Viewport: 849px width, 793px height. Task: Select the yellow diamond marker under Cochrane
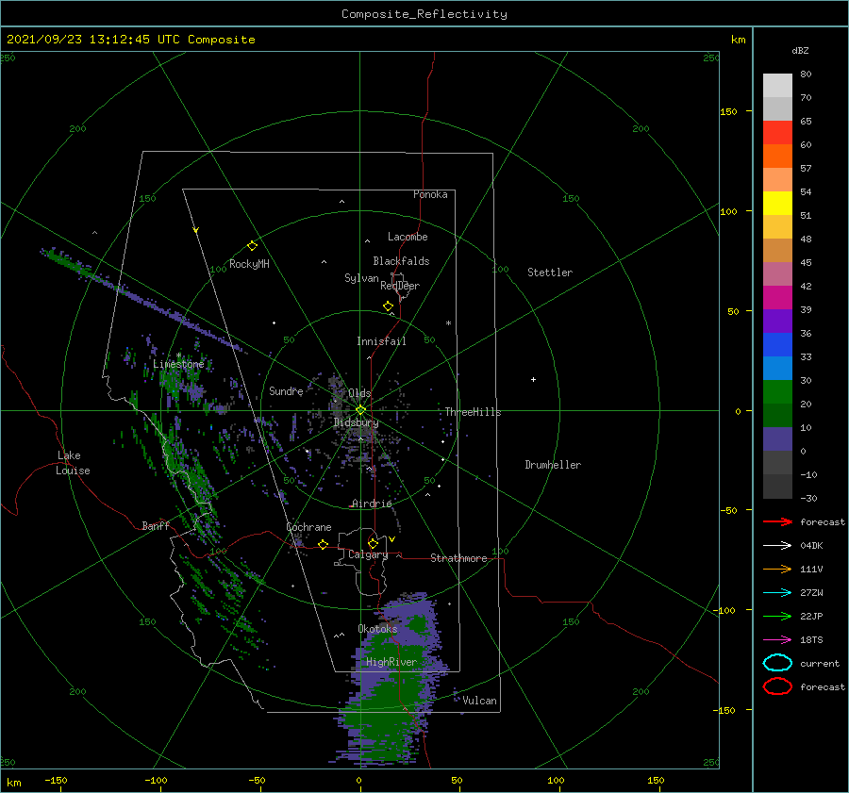324,545
